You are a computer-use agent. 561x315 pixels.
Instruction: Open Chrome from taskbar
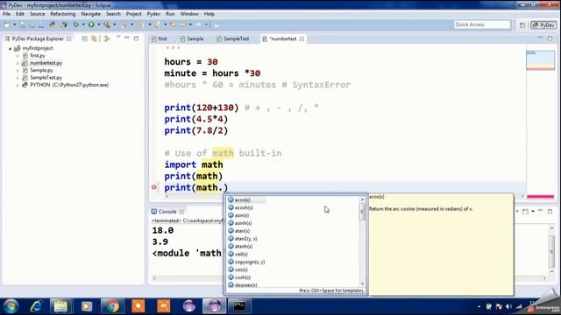point(113,306)
